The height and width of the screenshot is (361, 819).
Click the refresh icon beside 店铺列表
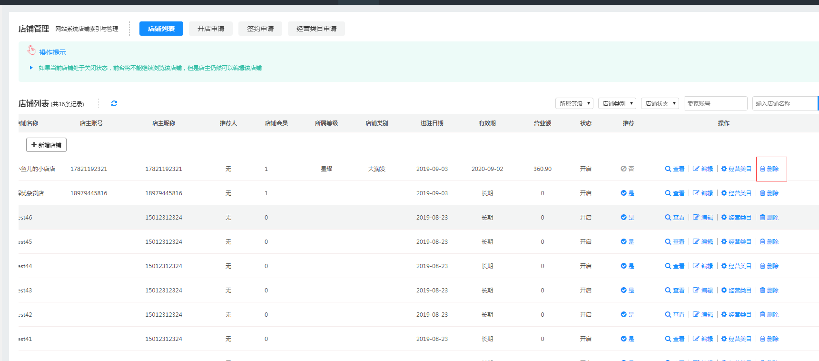pyautogui.click(x=114, y=103)
